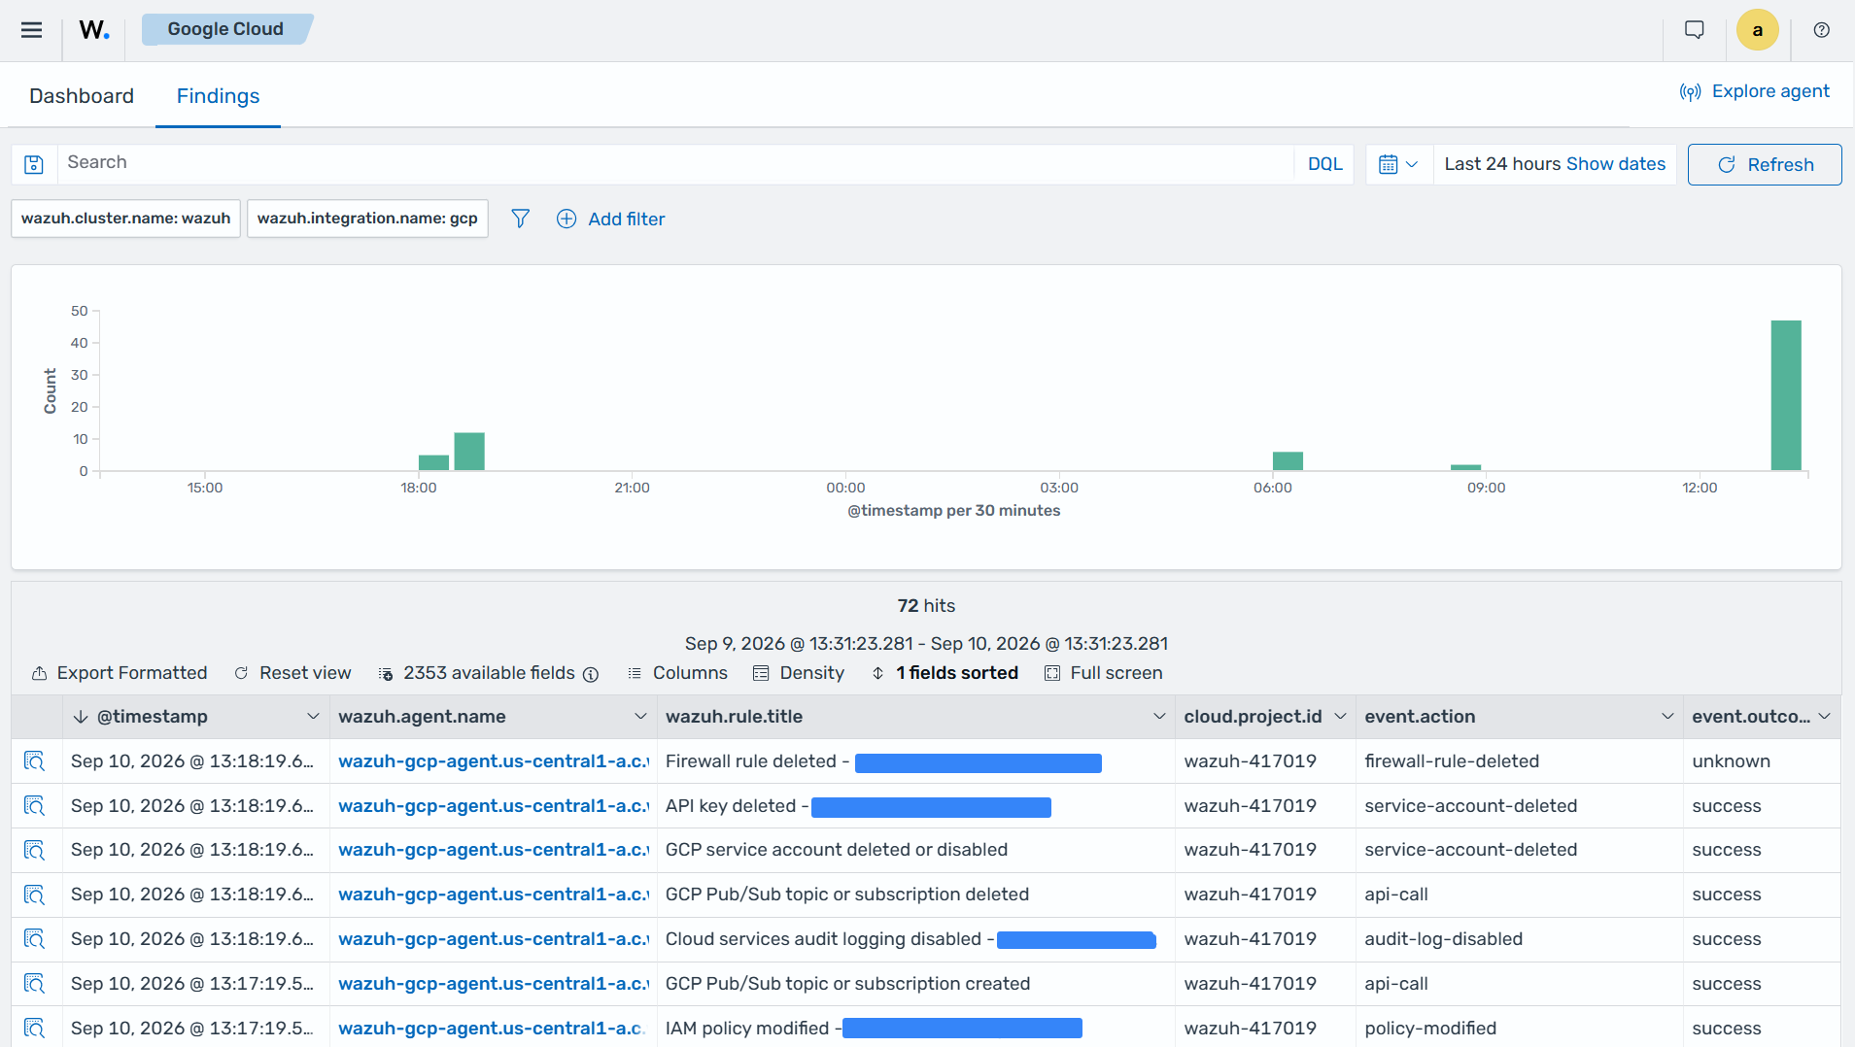Screen dimensions: 1855x1047
Task: Inspect Pub/Sub topic deleted row document
Action: (35, 895)
